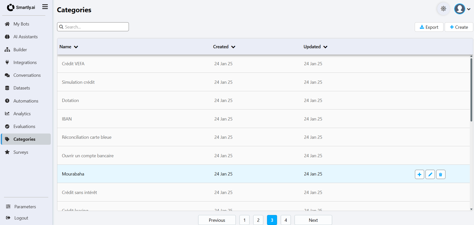Sort by Created column arrow

pyautogui.click(x=233, y=47)
